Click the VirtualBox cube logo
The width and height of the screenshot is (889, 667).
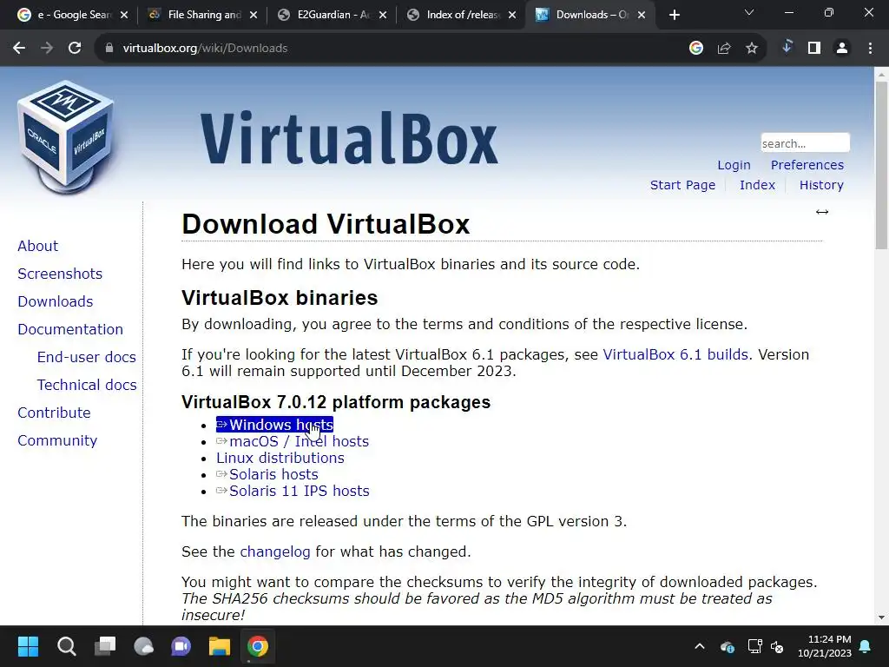click(x=66, y=136)
